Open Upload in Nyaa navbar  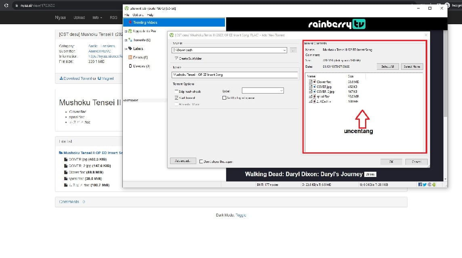[79, 18]
